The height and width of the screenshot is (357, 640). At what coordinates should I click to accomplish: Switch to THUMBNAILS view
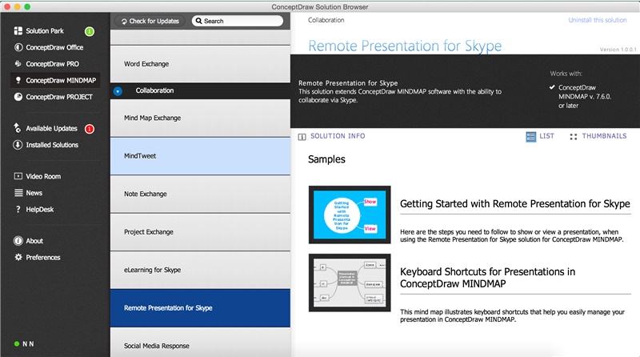click(x=604, y=136)
